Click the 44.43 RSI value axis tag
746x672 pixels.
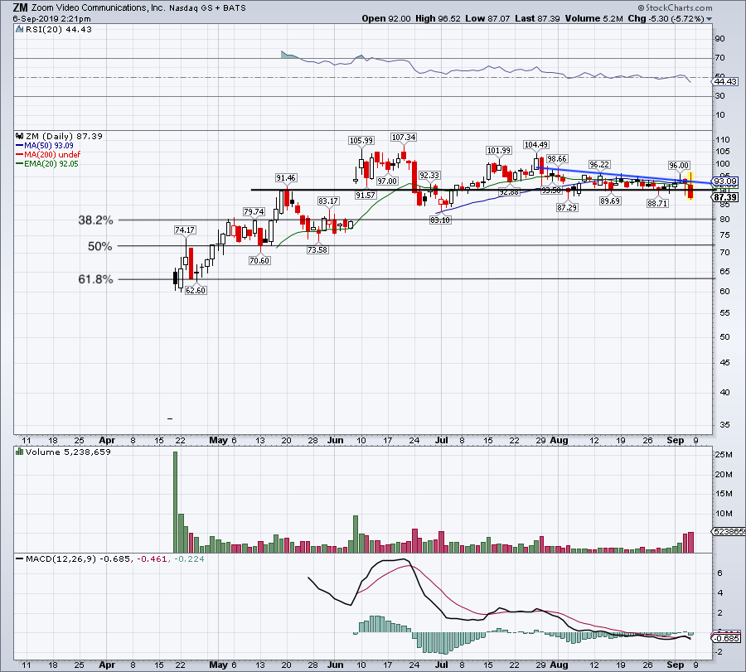tap(725, 82)
